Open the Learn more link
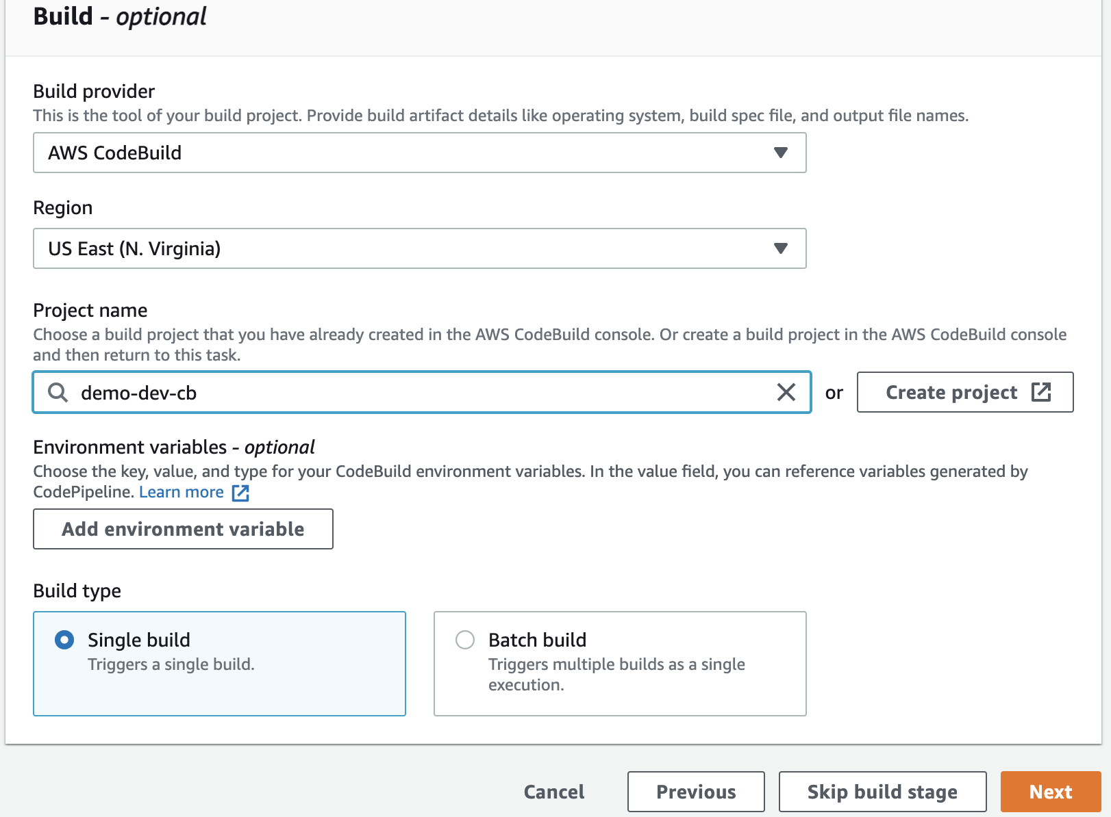This screenshot has width=1111, height=817. [194, 492]
